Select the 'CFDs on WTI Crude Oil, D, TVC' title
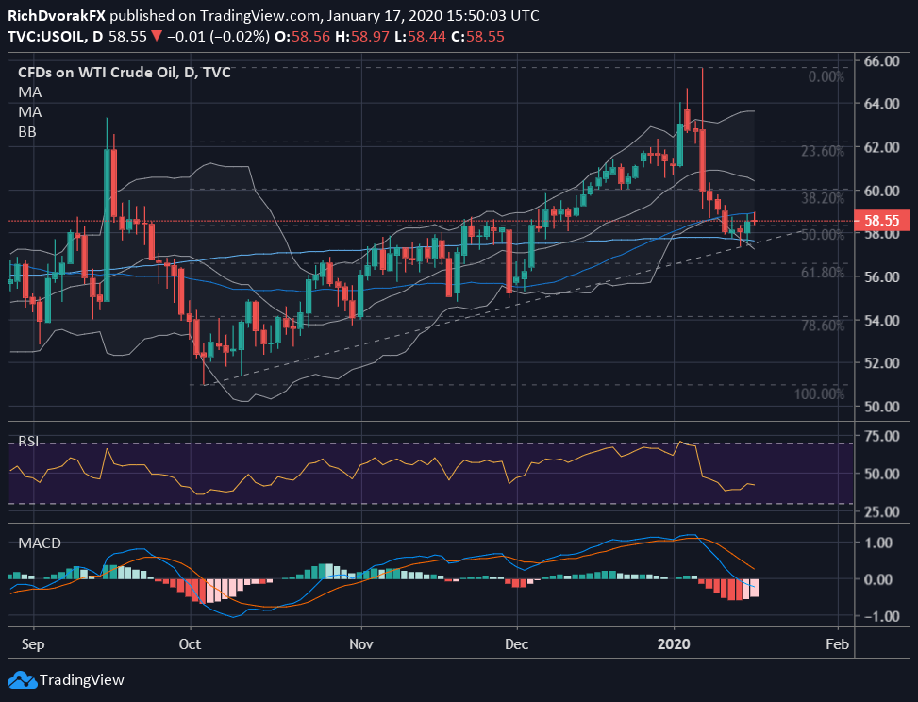 pos(125,72)
